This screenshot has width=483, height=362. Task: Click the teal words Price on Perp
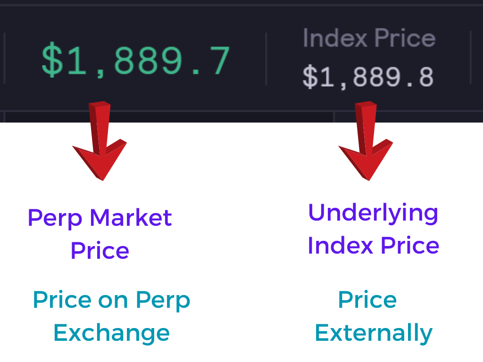click(x=111, y=300)
